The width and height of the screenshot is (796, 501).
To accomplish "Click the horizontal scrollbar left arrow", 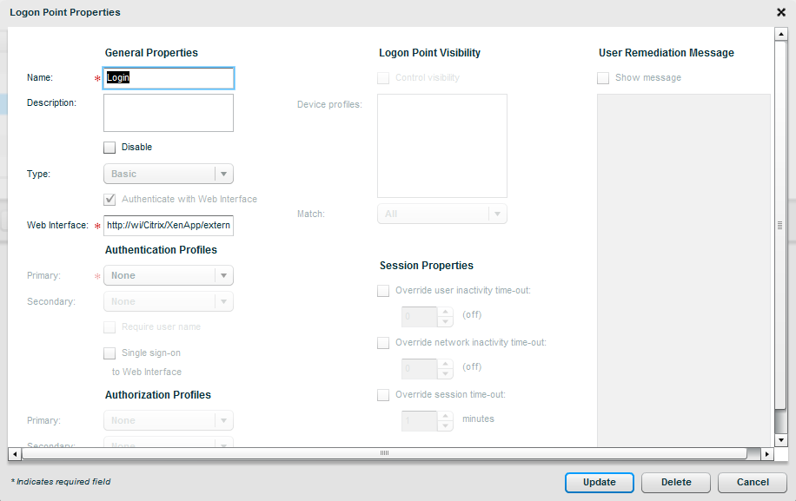I will pos(15,454).
